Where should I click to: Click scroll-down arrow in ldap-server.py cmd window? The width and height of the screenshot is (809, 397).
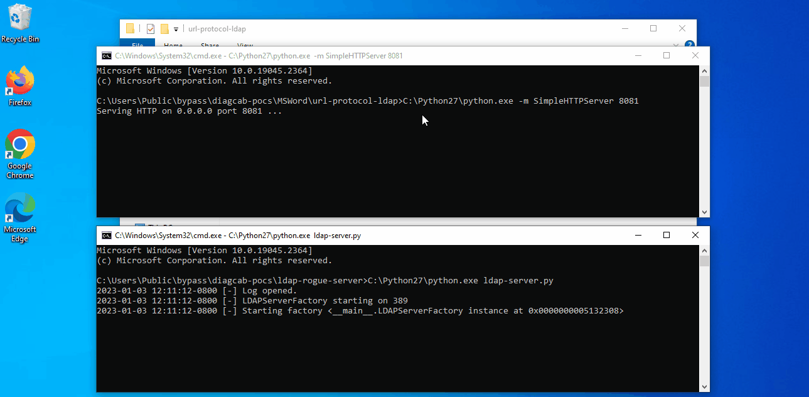click(x=704, y=387)
